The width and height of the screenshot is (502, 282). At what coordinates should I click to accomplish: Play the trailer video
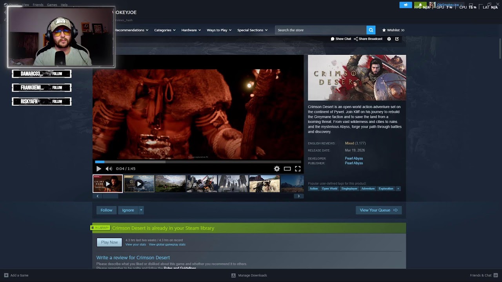[x=99, y=169]
